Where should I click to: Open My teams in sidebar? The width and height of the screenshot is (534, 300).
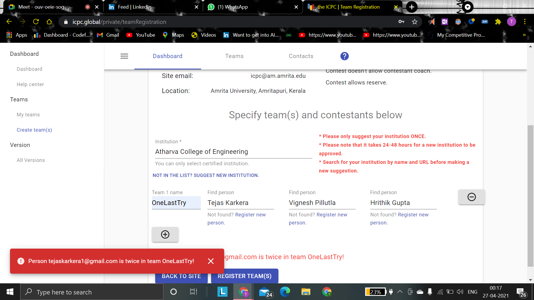pyautogui.click(x=28, y=115)
